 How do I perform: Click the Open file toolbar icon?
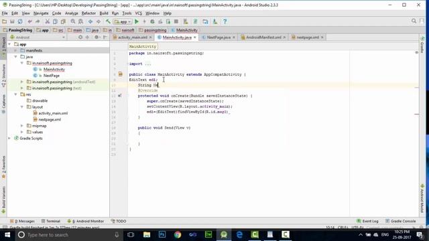pyautogui.click(x=5, y=21)
